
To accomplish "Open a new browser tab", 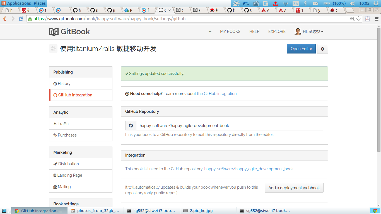I will 350,10.
